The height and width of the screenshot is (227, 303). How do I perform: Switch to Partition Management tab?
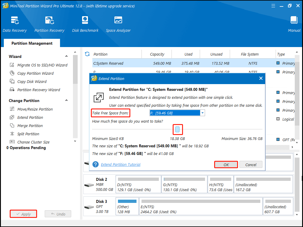click(x=32, y=43)
